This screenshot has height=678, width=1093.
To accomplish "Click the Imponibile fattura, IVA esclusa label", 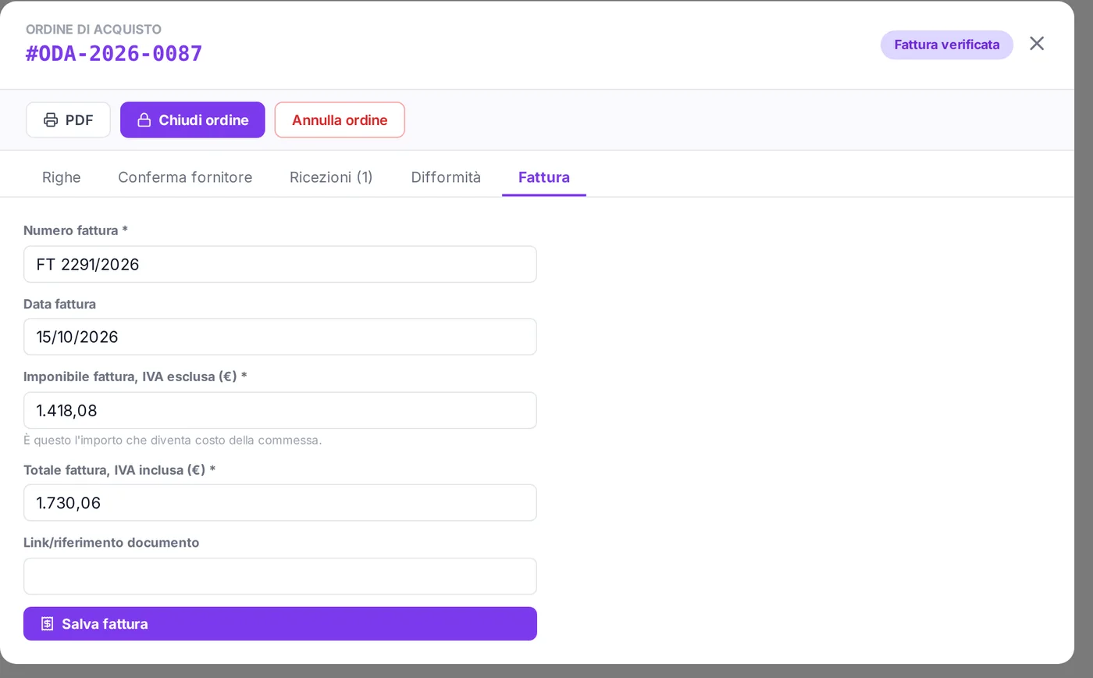I will (135, 376).
